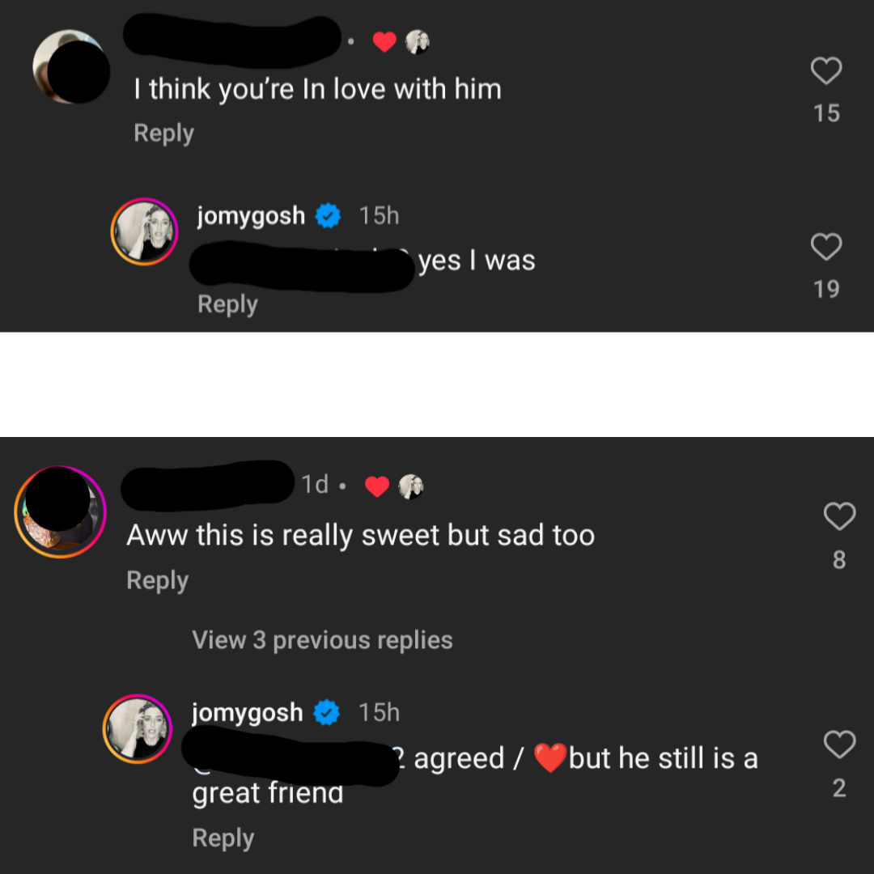This screenshot has height=874, width=874.
Task: Tap red heart liked-by-author icon on top comment
Action: (x=384, y=42)
